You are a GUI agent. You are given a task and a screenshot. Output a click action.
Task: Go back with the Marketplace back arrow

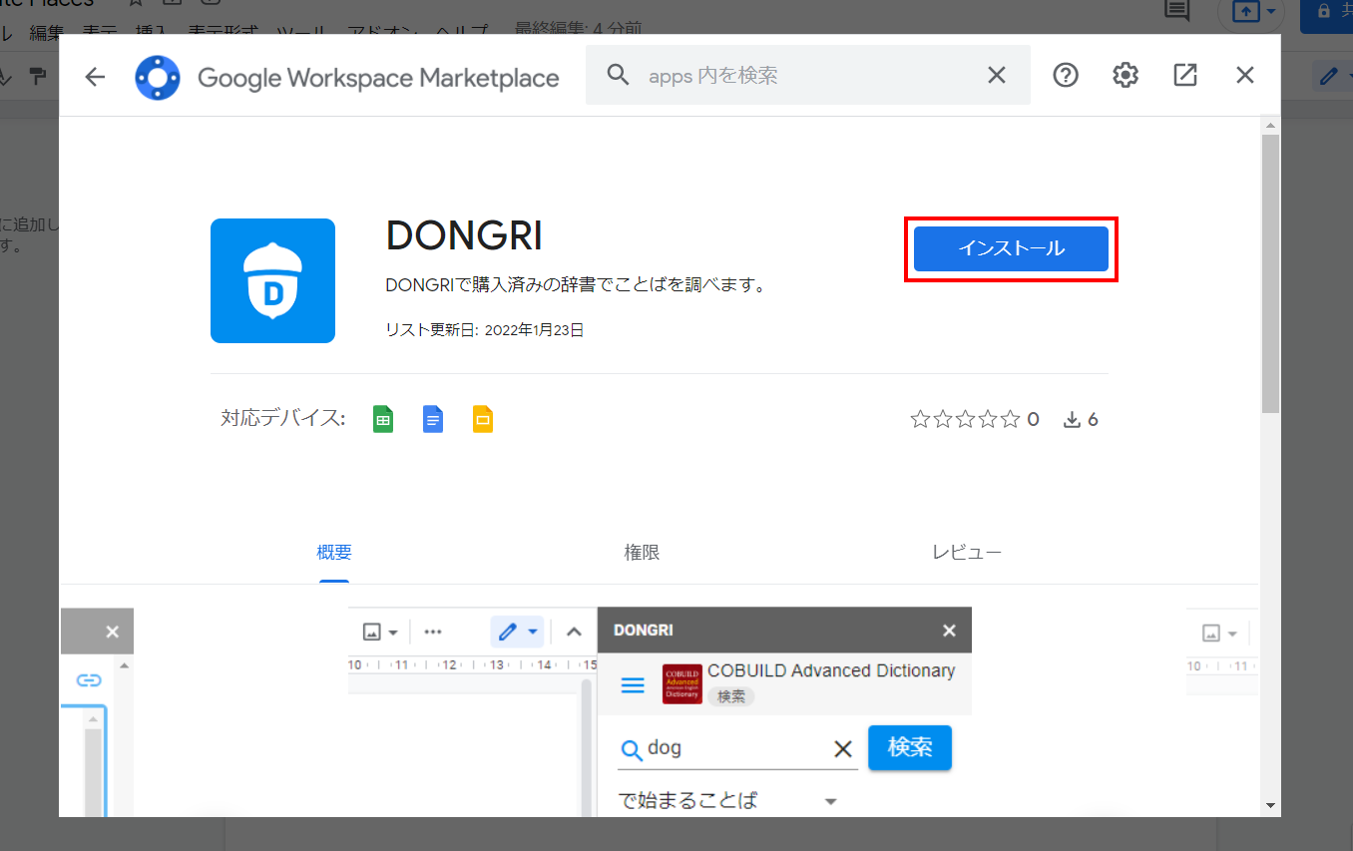click(x=95, y=76)
